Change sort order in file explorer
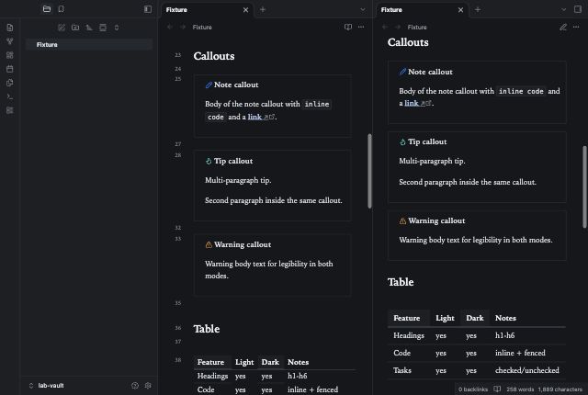Image resolution: width=588 pixels, height=395 pixels. 89,28
